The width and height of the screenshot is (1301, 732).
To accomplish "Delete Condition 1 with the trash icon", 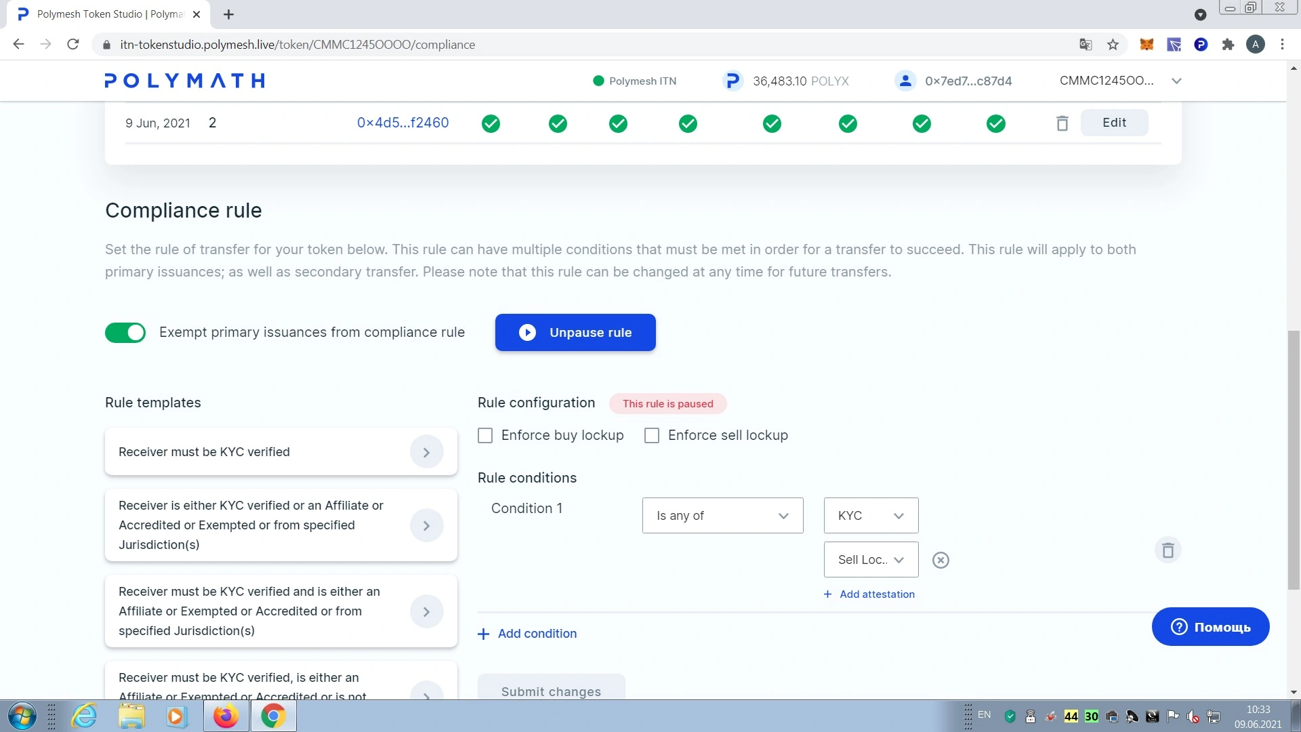I will (x=1168, y=550).
